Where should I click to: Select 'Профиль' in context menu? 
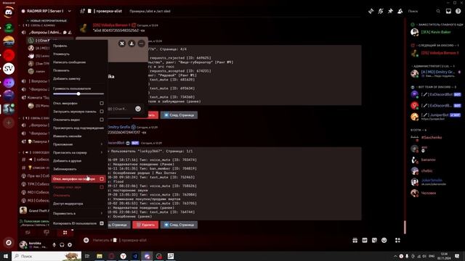78,46
